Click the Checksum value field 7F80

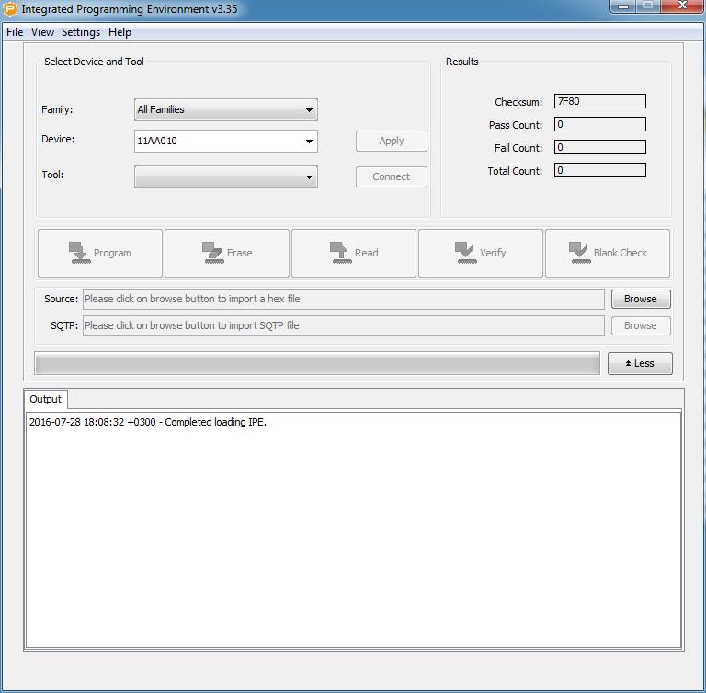(599, 101)
